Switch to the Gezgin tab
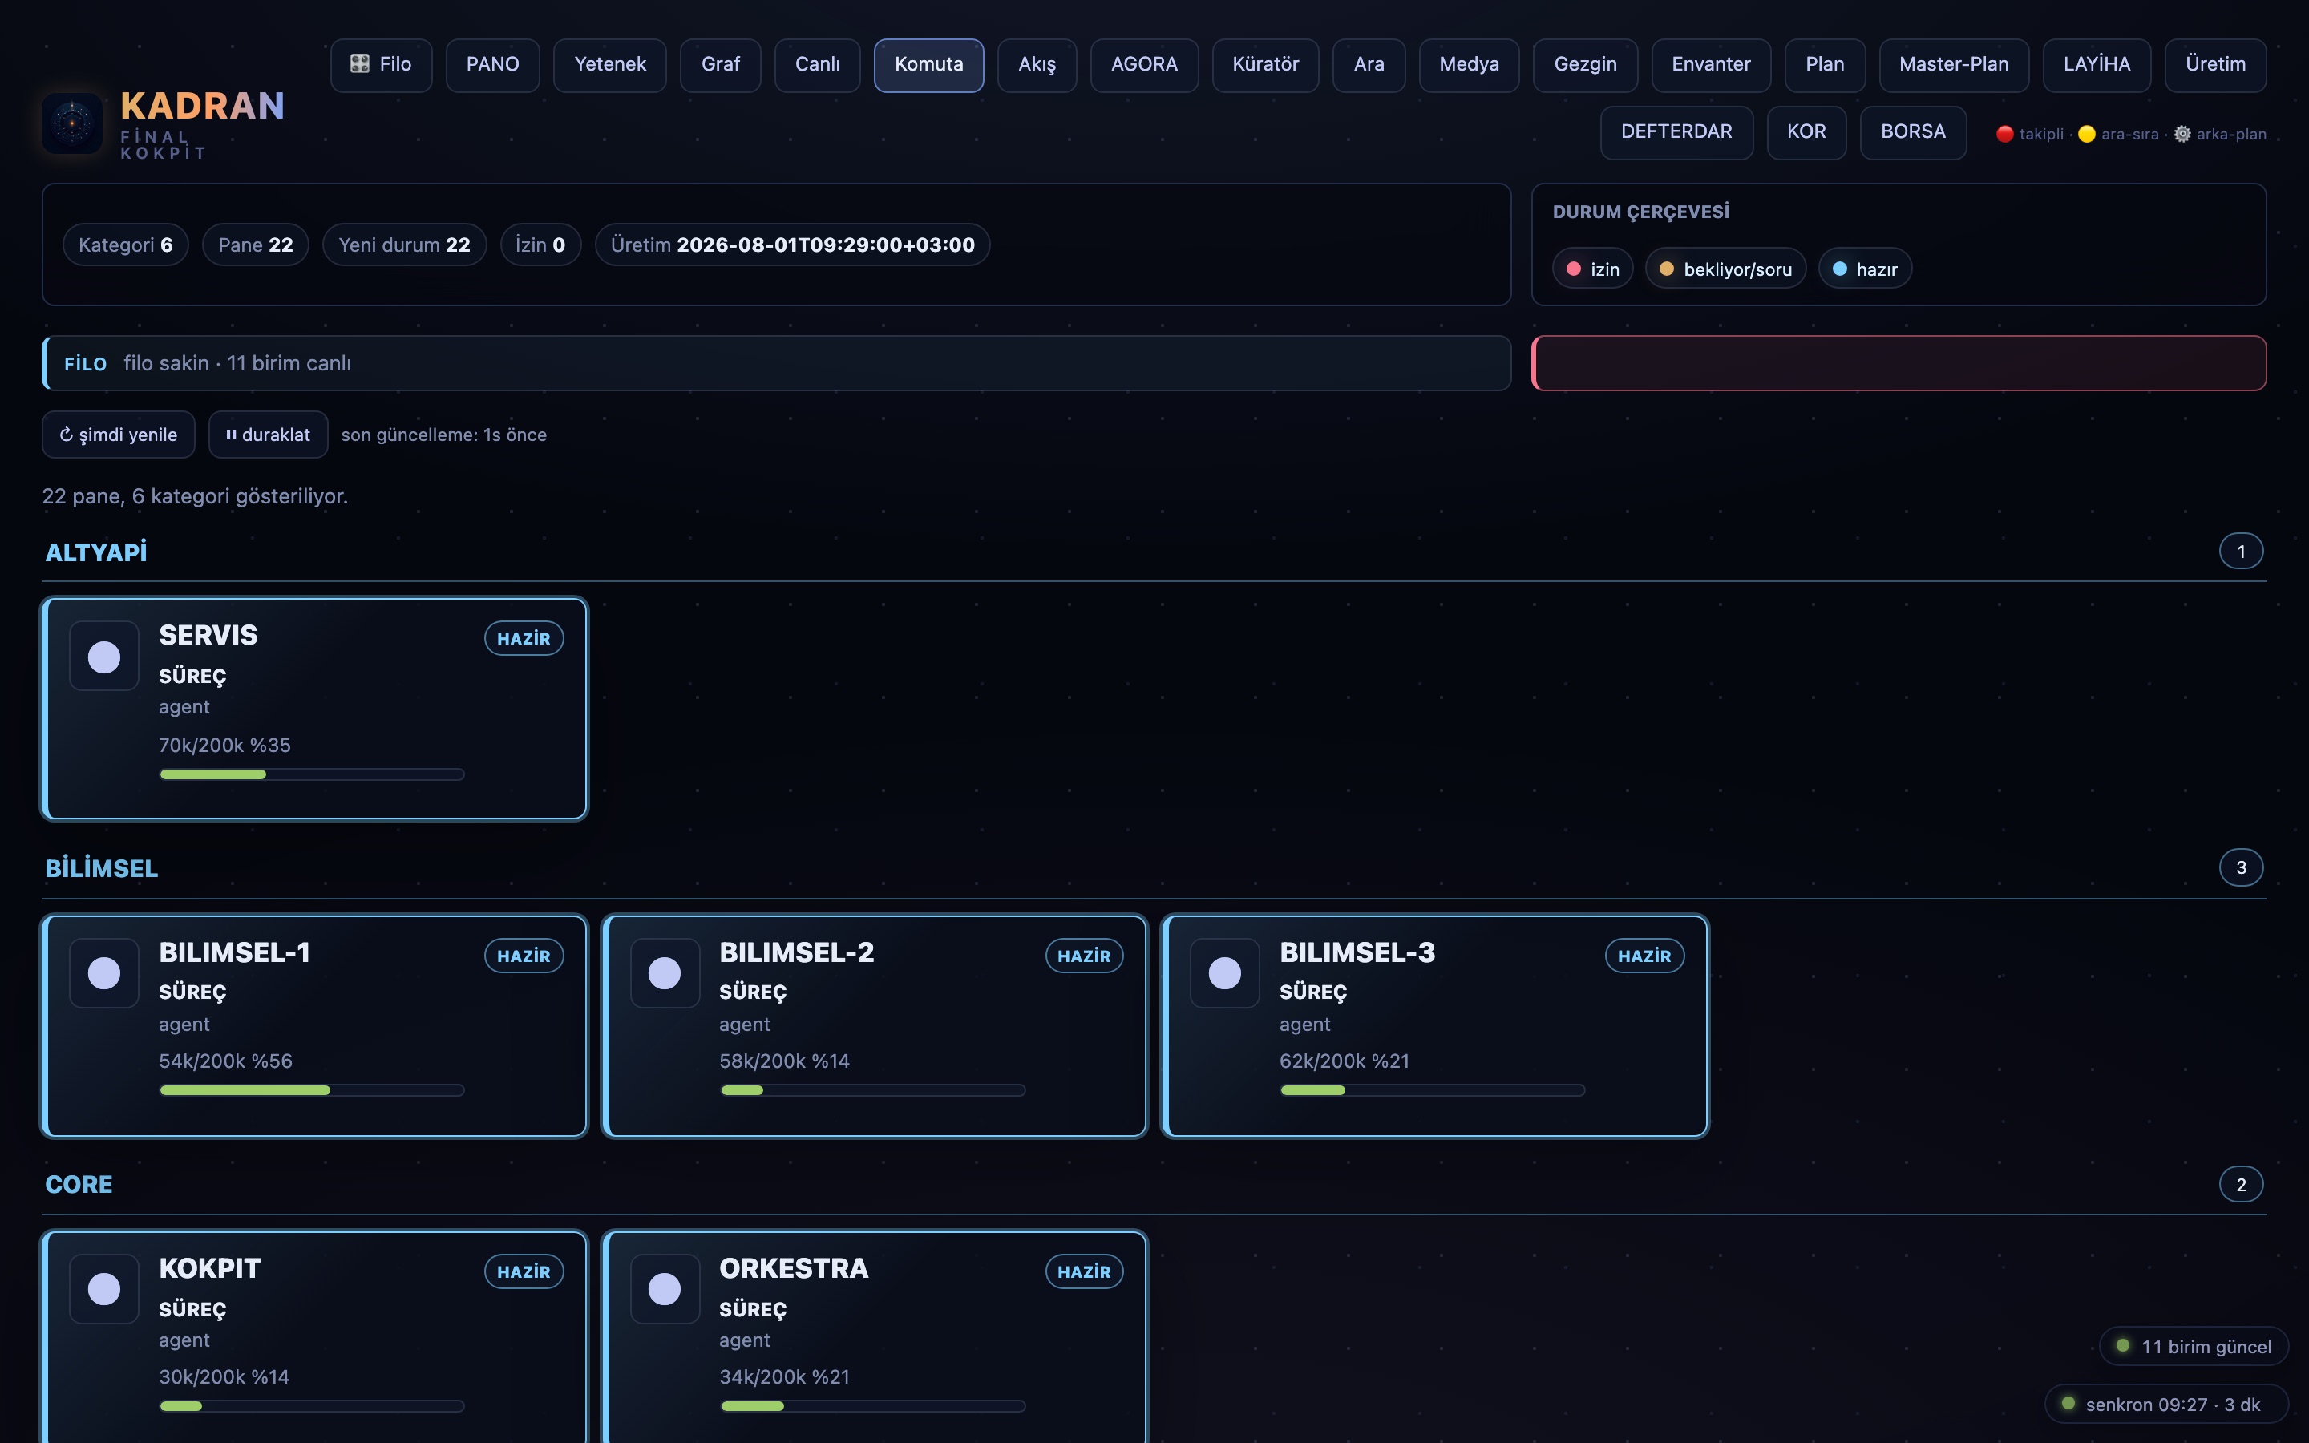Viewport: 2309px width, 1443px height. pyautogui.click(x=1586, y=65)
